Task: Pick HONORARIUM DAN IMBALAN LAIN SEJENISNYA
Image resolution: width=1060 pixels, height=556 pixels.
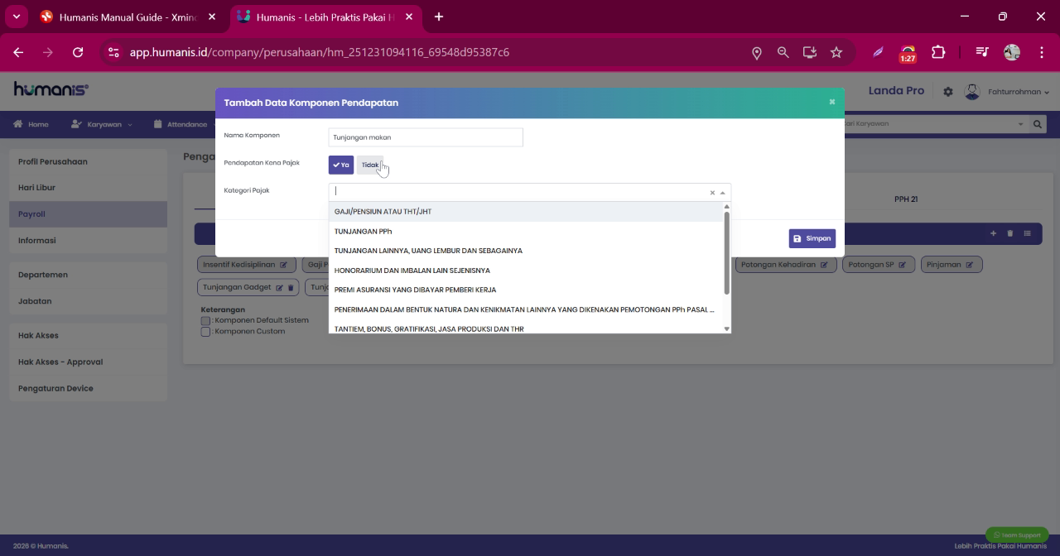Action: (526, 271)
